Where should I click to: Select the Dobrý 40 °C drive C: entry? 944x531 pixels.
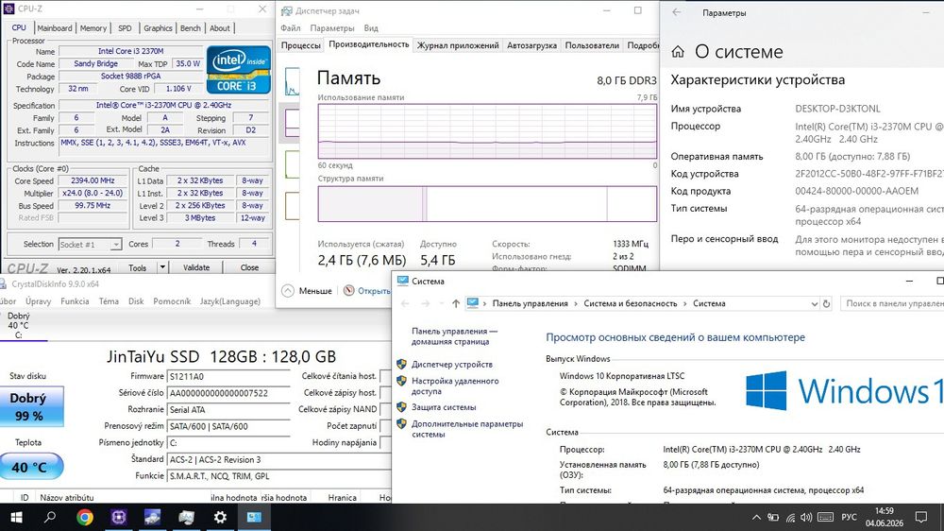coord(19,325)
